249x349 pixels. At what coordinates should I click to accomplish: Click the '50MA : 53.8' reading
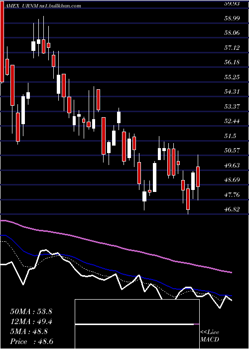[31, 312]
